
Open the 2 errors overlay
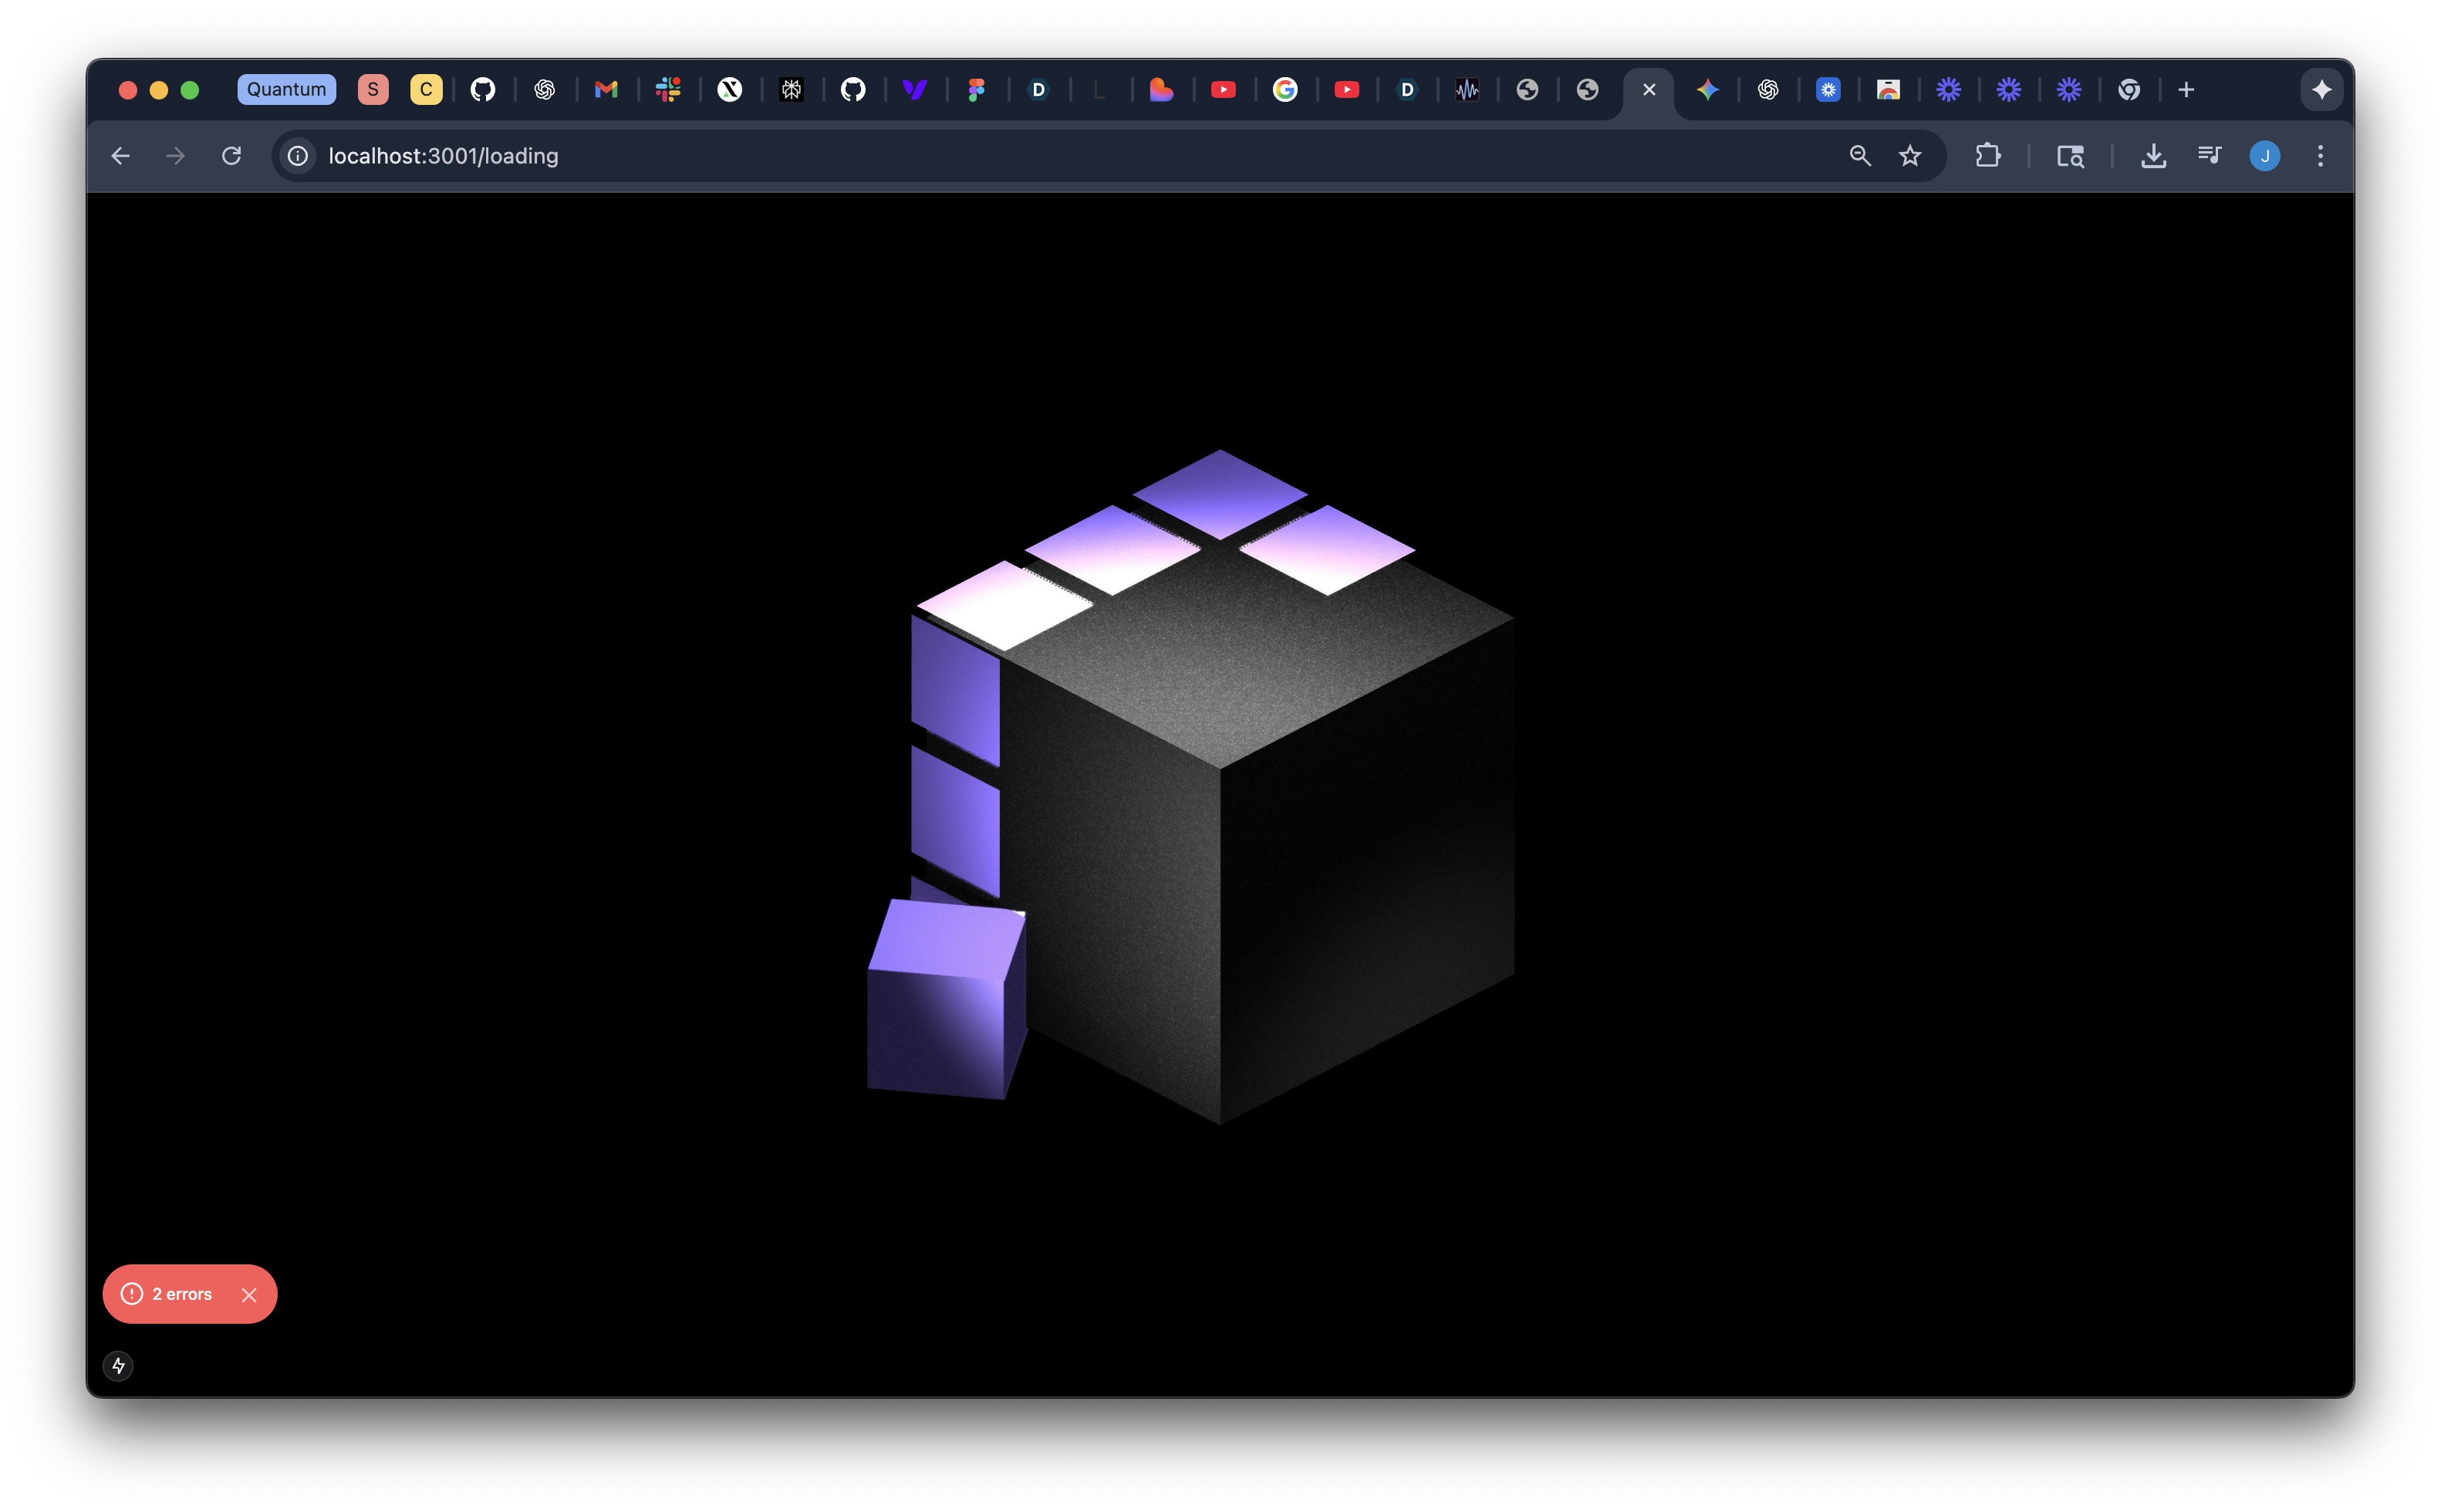170,1294
